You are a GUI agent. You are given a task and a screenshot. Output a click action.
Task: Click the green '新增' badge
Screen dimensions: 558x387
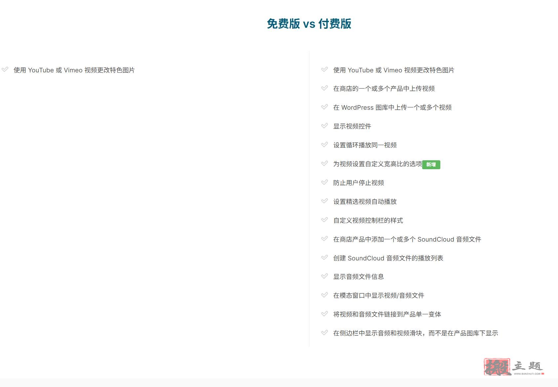coord(431,165)
